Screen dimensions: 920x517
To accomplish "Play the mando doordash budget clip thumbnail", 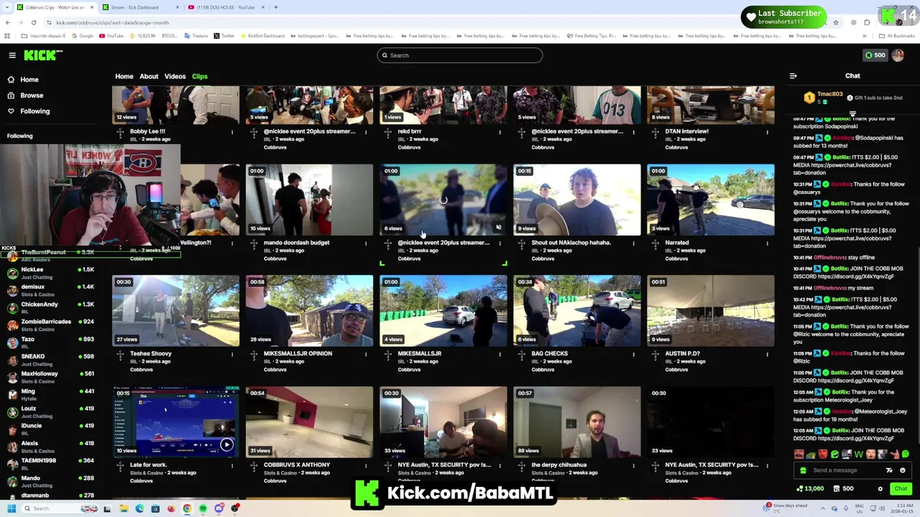I will (309, 200).
